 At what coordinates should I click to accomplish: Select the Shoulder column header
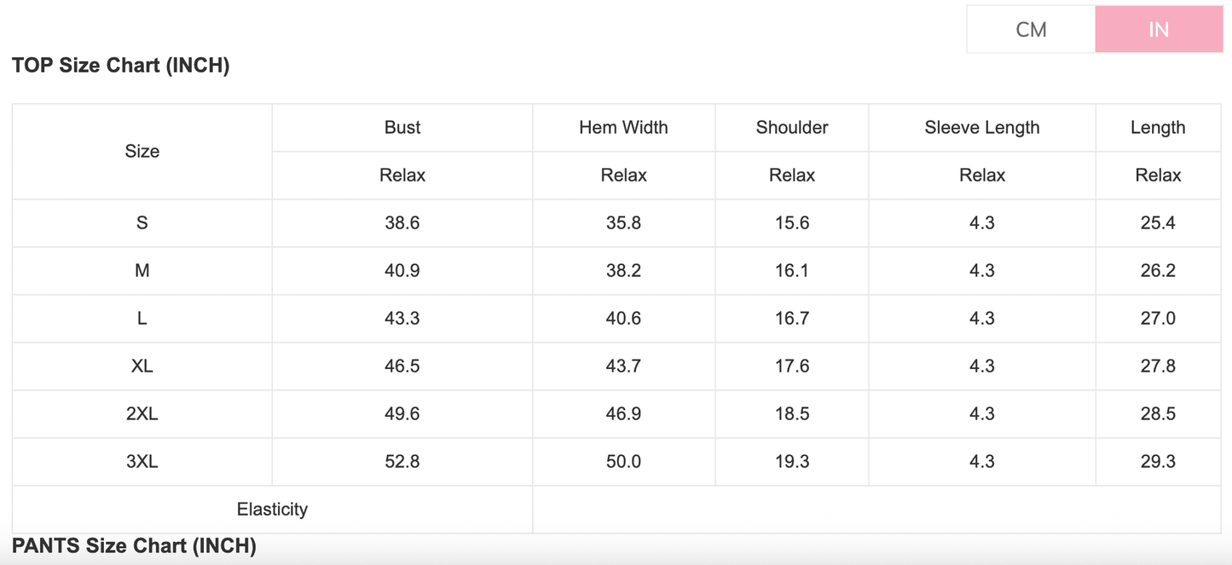[x=791, y=128]
